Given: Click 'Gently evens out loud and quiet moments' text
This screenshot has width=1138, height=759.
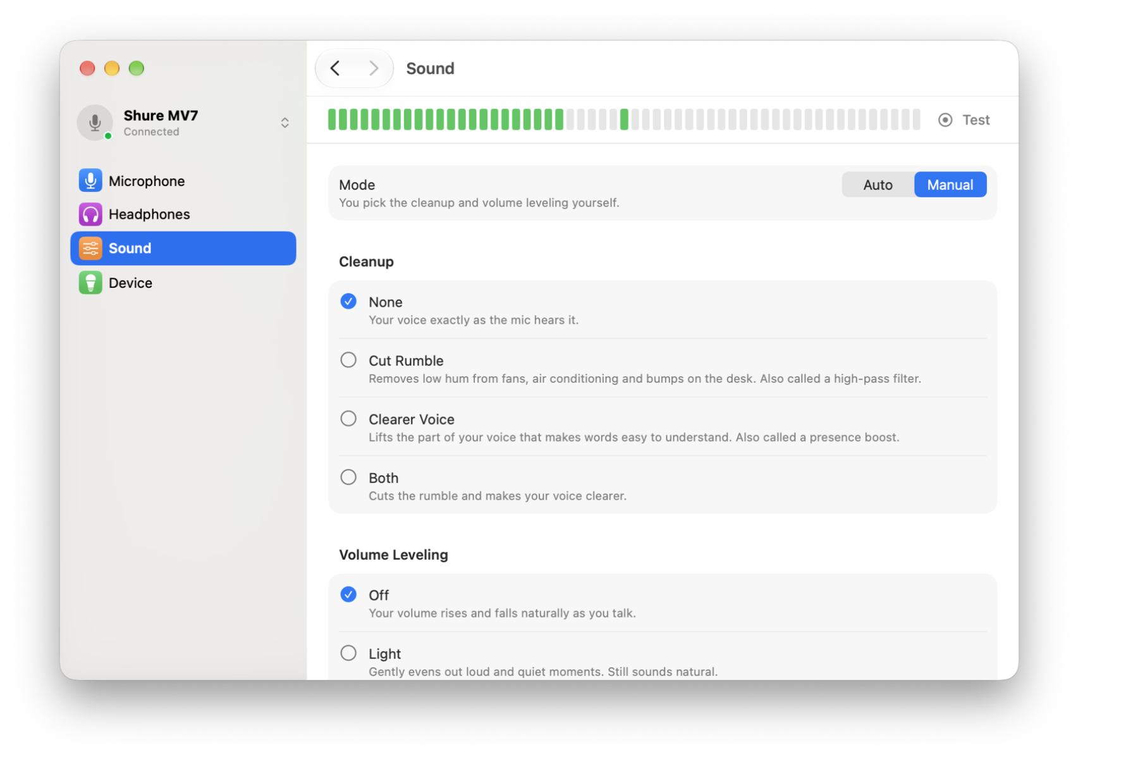Looking at the screenshot, I should point(544,672).
